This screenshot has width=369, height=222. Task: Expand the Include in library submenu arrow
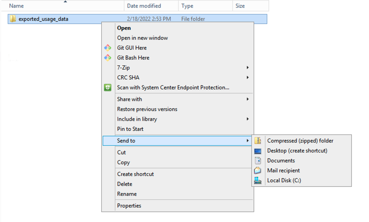247,119
